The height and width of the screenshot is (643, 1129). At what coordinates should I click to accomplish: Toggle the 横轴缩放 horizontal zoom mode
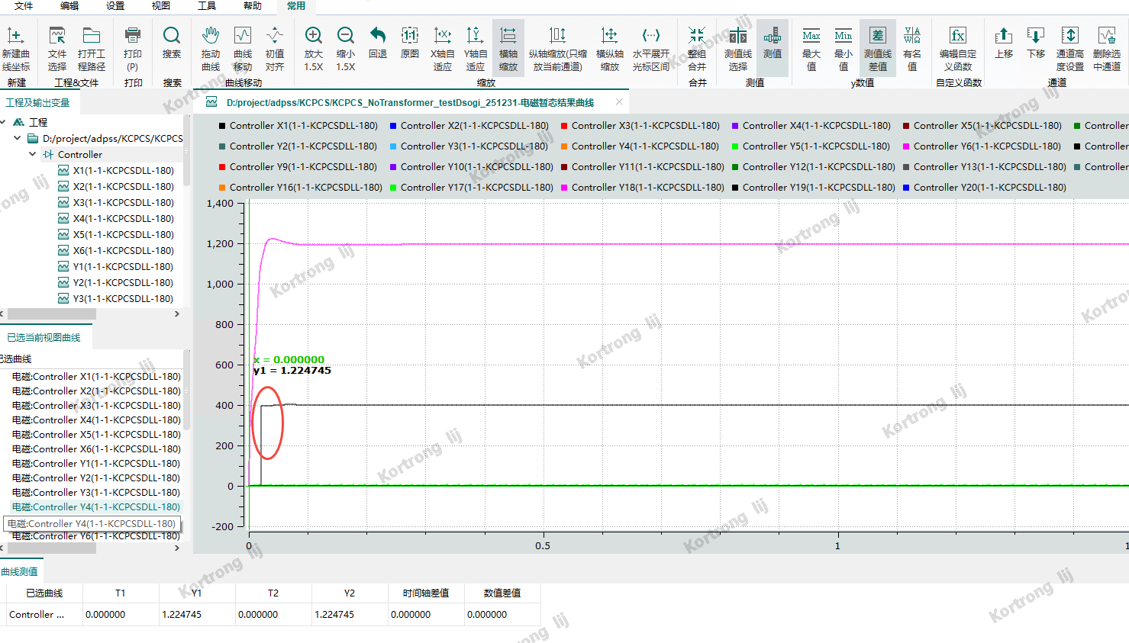(508, 35)
